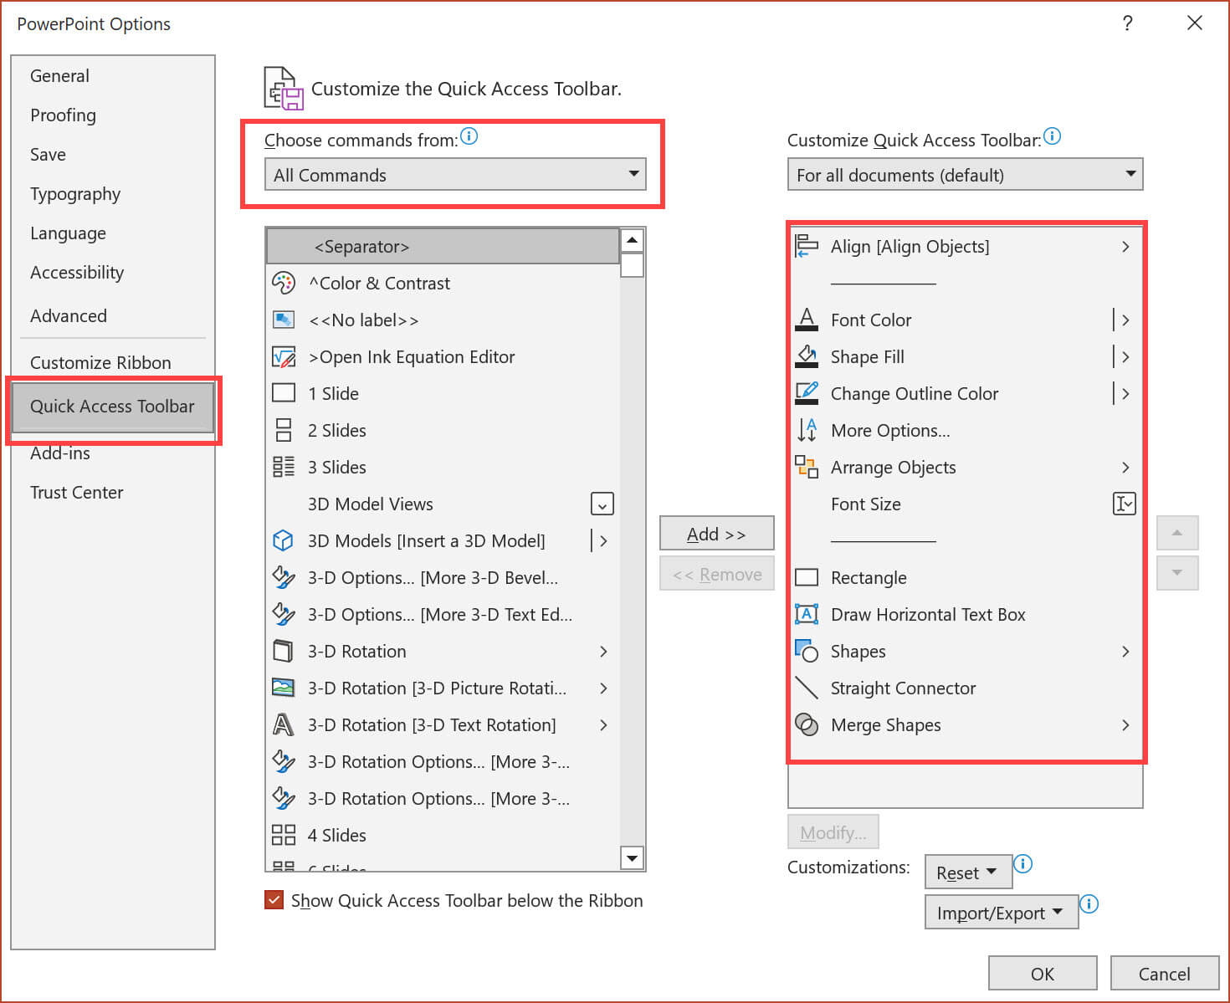Click the Align Objects icon
Viewport: 1230px width, 1003px height.
coord(807,246)
